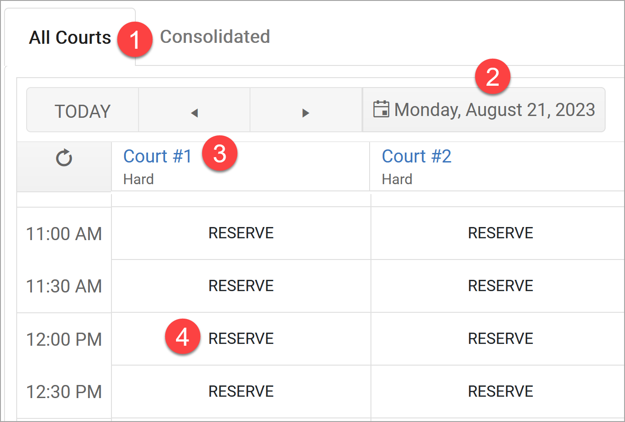Click the calendar icon beside the date
Screen dimensions: 625x422
[x=381, y=109]
